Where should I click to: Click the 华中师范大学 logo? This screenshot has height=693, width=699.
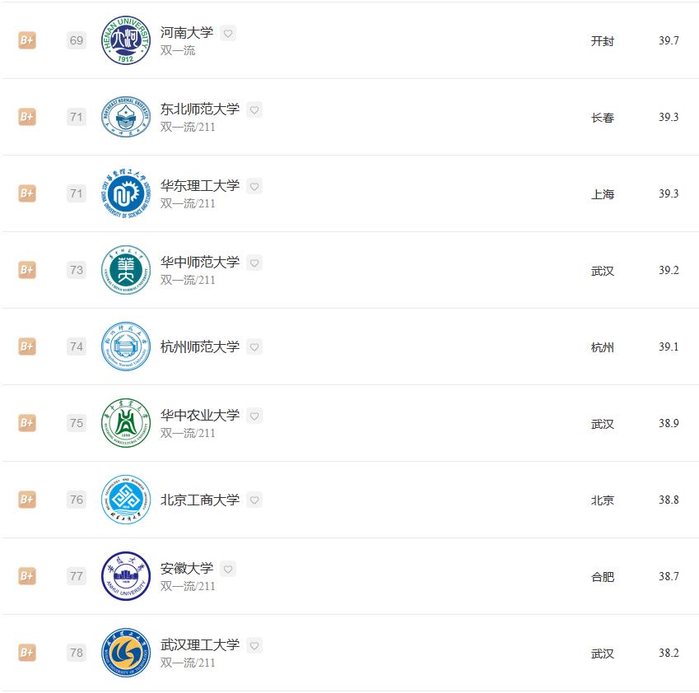pyautogui.click(x=124, y=270)
